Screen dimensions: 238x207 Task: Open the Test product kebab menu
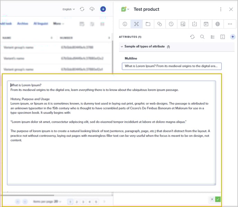tap(221, 9)
